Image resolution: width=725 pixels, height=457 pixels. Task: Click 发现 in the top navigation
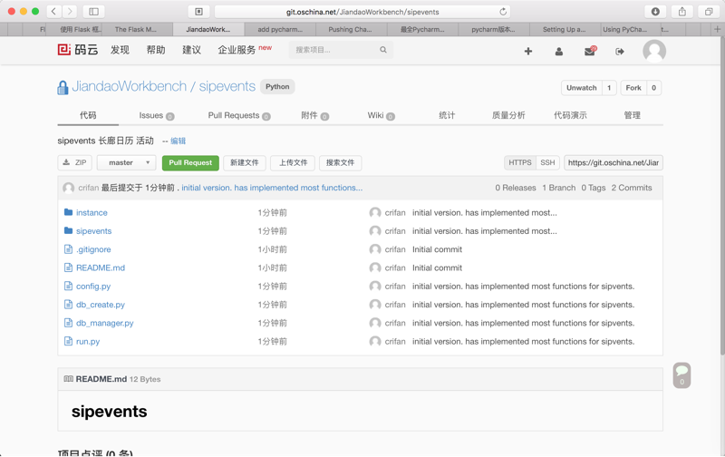pyautogui.click(x=120, y=50)
